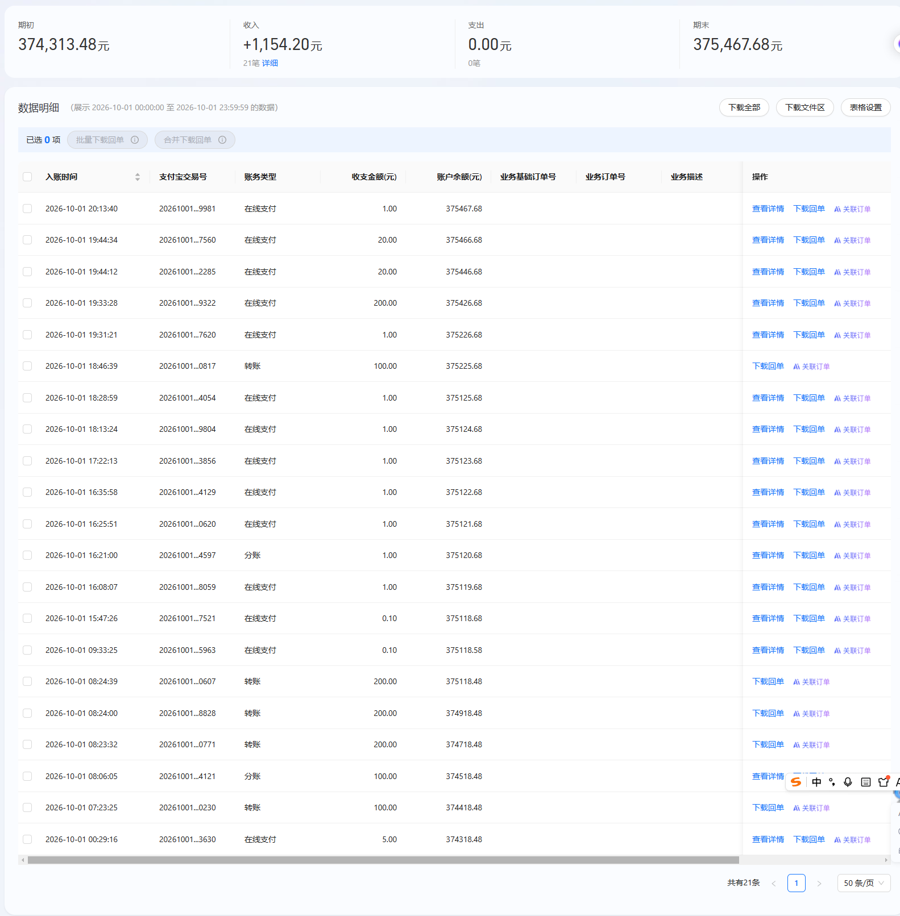The height and width of the screenshot is (916, 900).
Task: Activate Sogou voice input microphone
Action: pos(848,782)
